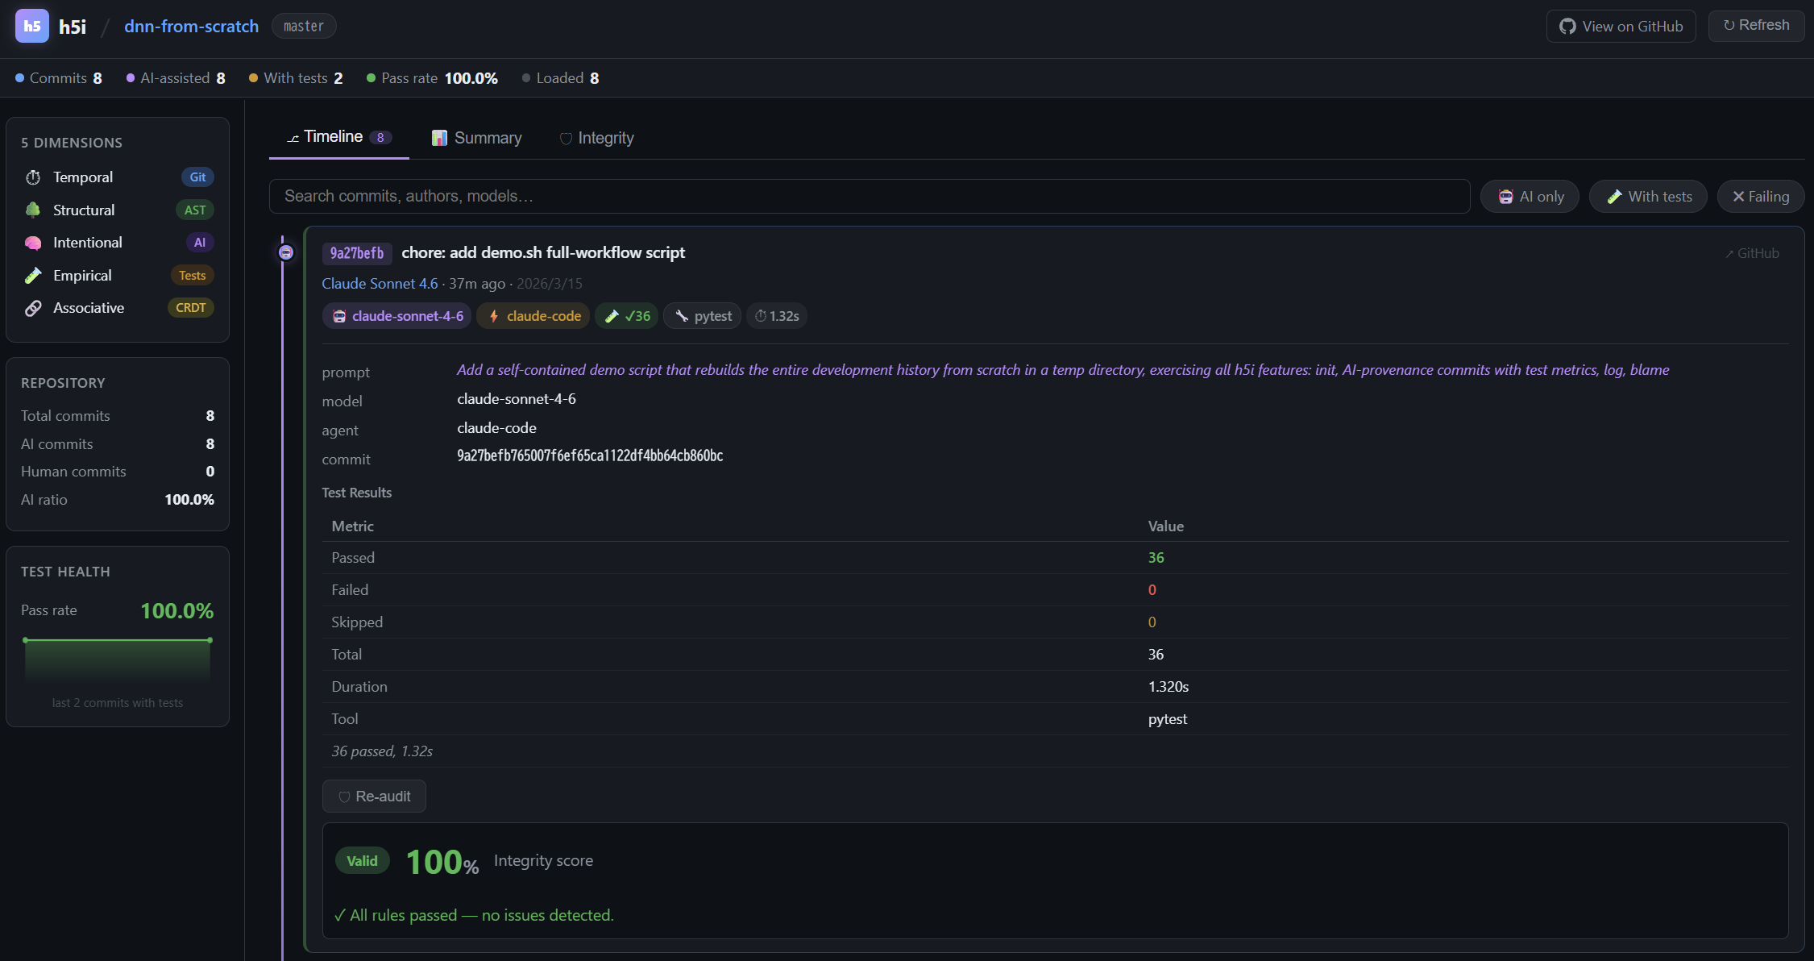Select the Empirical Tests dimension icon

(x=34, y=275)
